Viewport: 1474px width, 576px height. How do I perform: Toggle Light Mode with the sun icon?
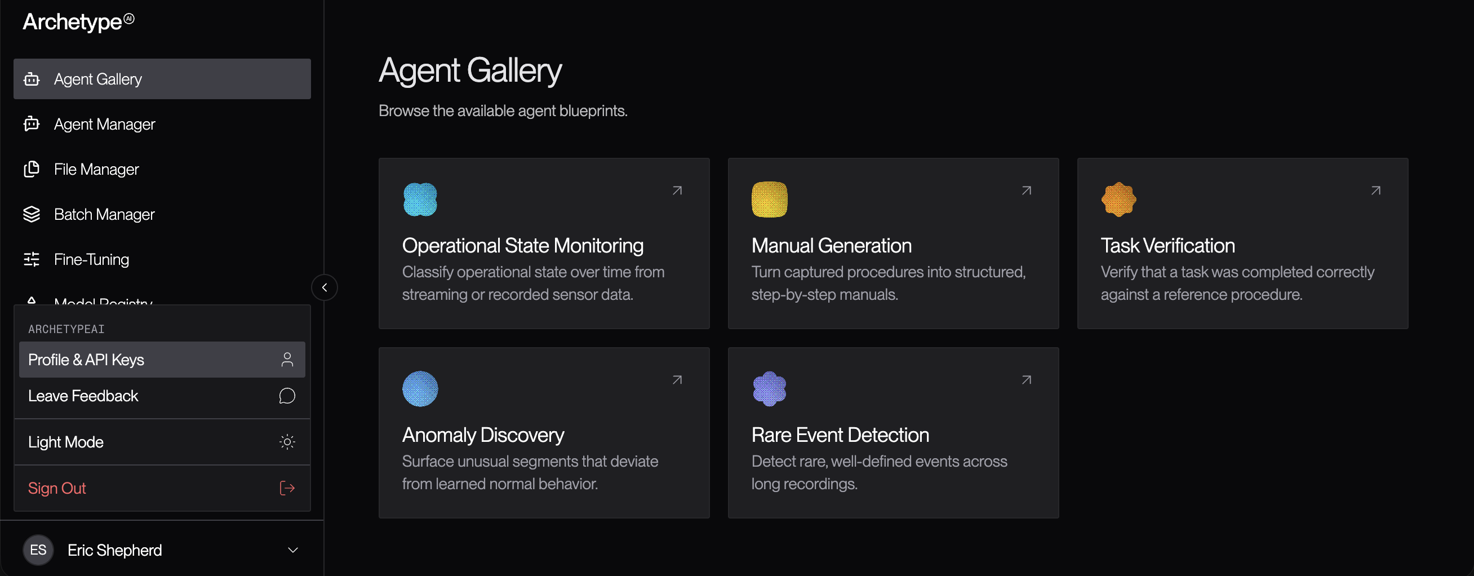(x=287, y=442)
